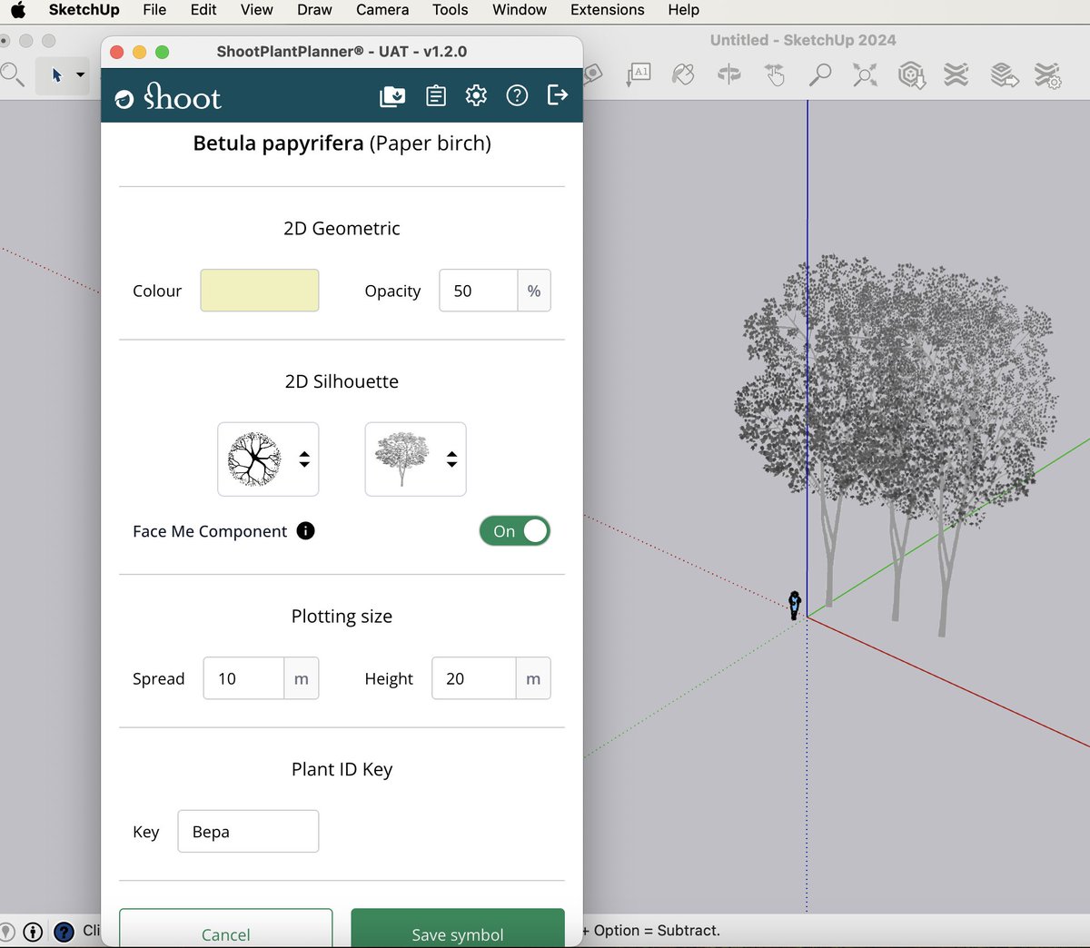
Task: Pick a new Colour for the 2D Geometric
Action: (x=259, y=290)
